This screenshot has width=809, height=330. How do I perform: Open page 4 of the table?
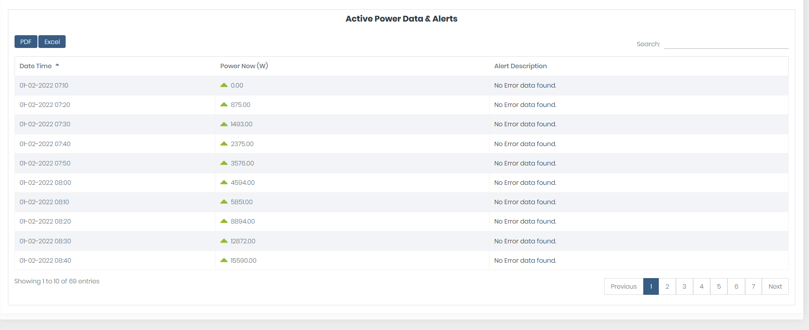tap(701, 286)
